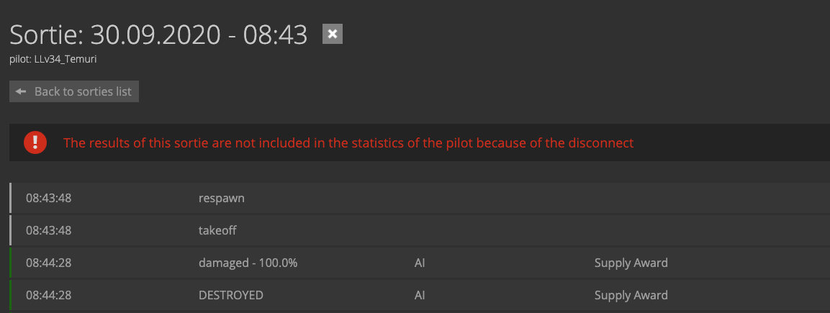Open Supply Award in the DESTROYED row

click(x=631, y=295)
